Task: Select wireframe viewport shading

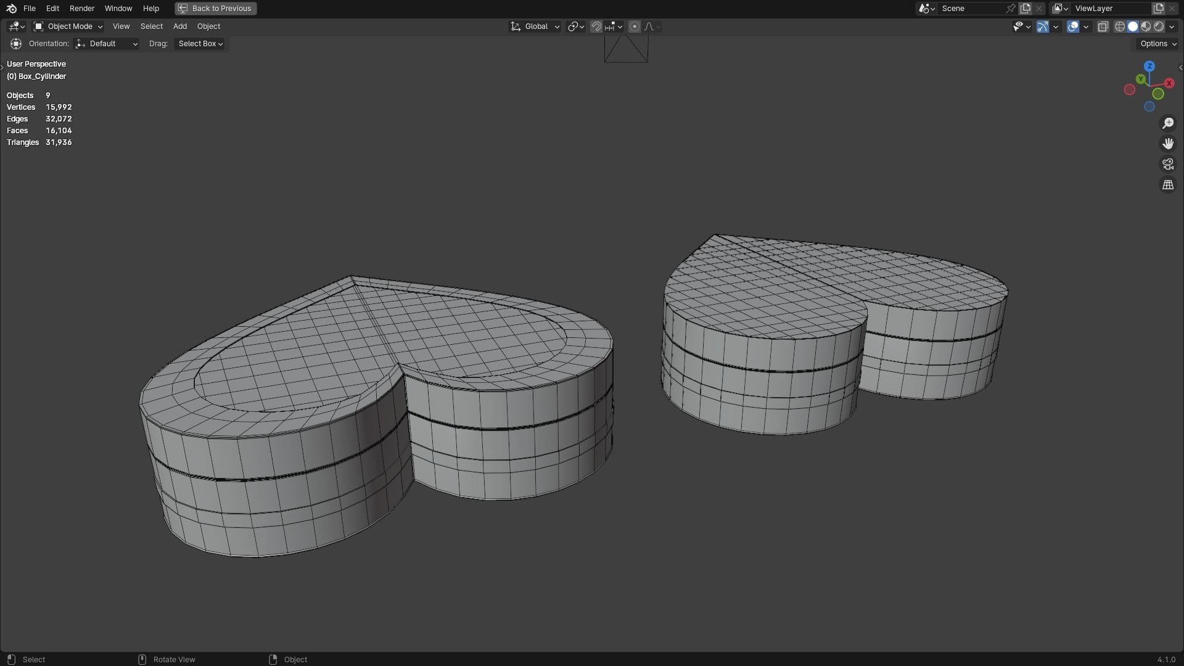Action: pyautogui.click(x=1120, y=27)
